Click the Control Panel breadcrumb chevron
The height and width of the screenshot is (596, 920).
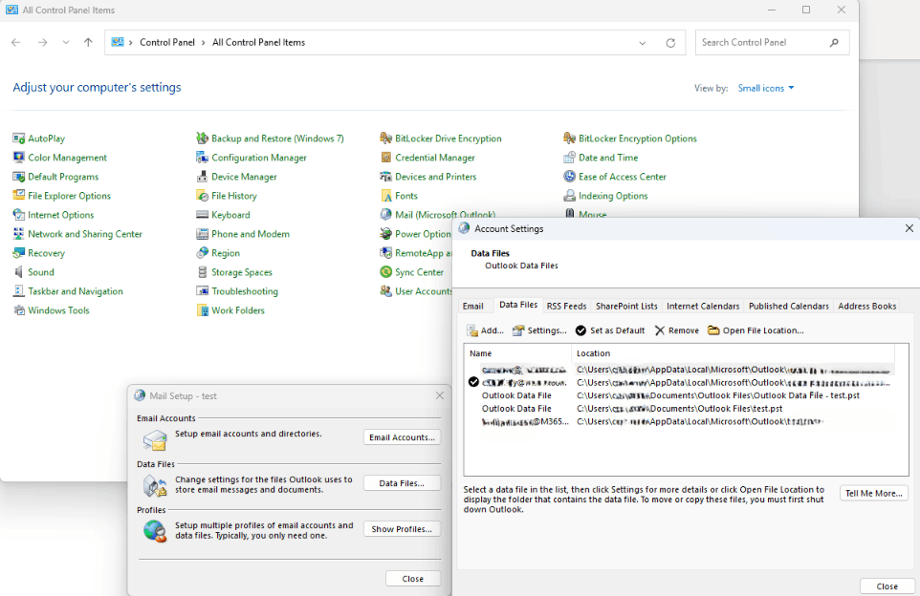click(203, 42)
